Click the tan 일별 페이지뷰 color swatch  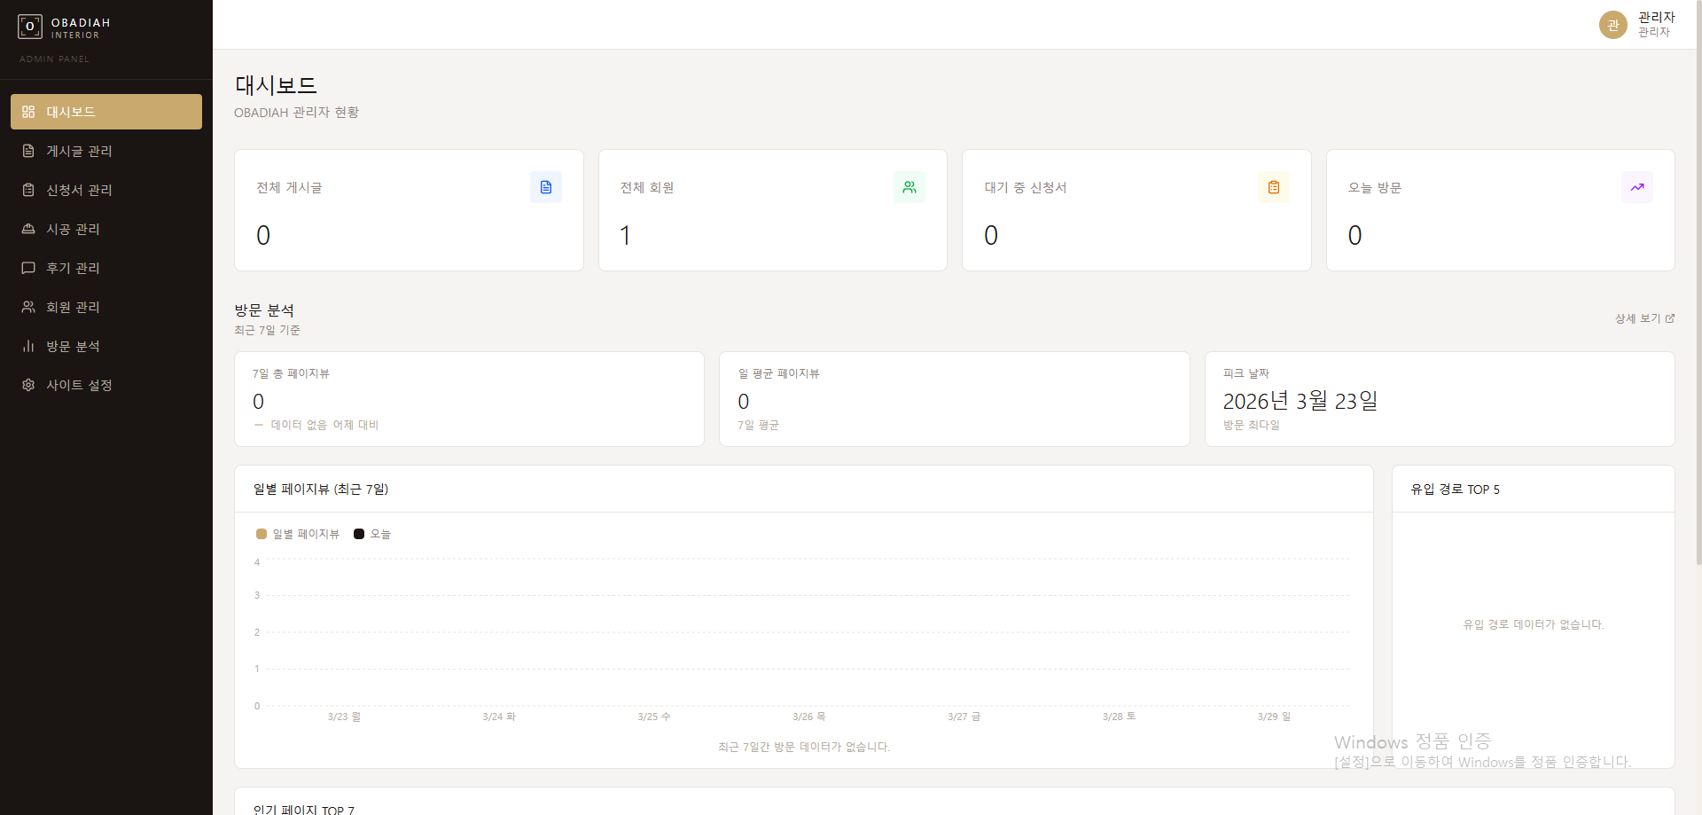(262, 534)
